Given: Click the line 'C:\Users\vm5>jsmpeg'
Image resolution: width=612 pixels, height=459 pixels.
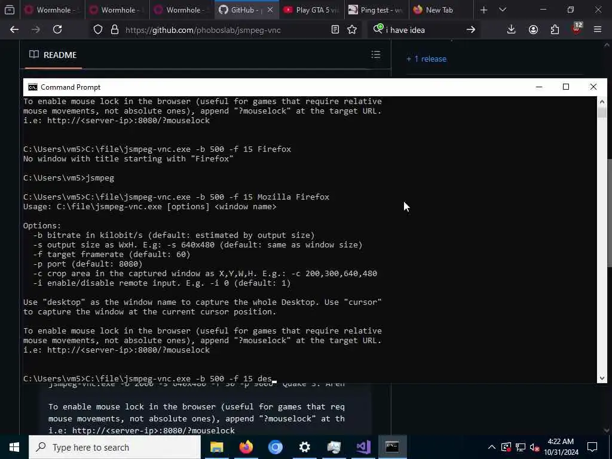Looking at the screenshot, I should coord(69,178).
